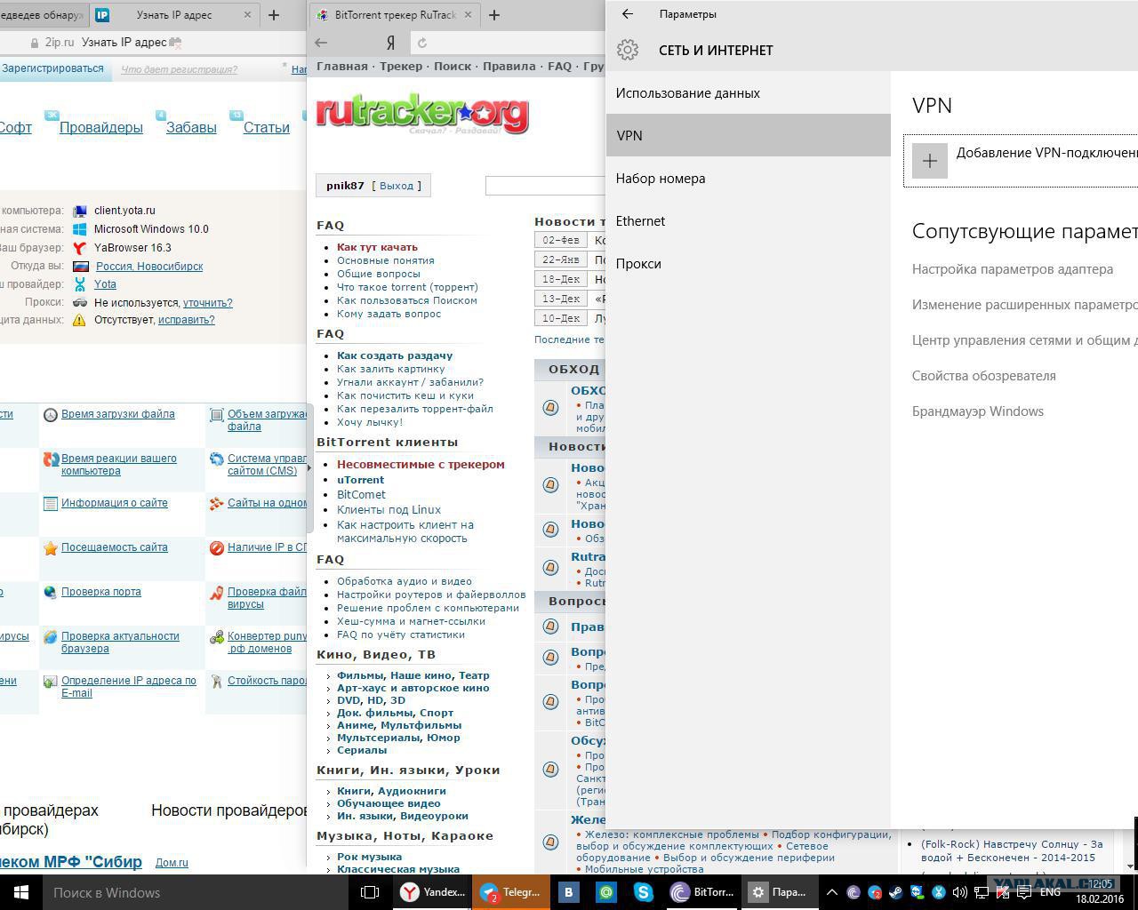Click the Yandex Я button in RuTracker browser

click(390, 42)
